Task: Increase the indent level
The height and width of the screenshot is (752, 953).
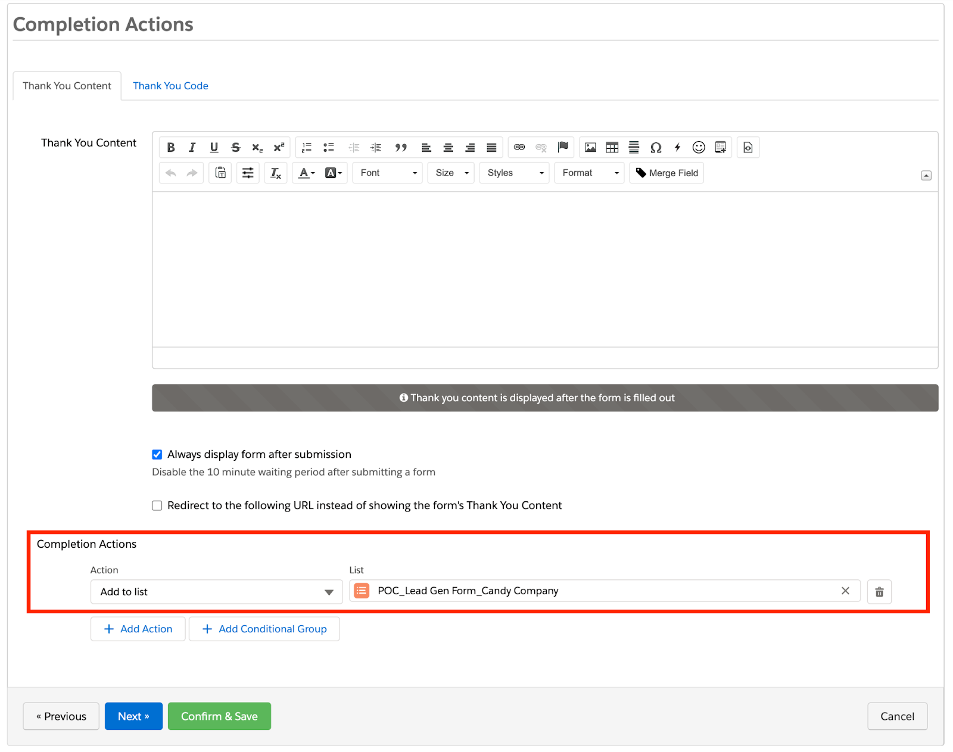Action: 376,147
